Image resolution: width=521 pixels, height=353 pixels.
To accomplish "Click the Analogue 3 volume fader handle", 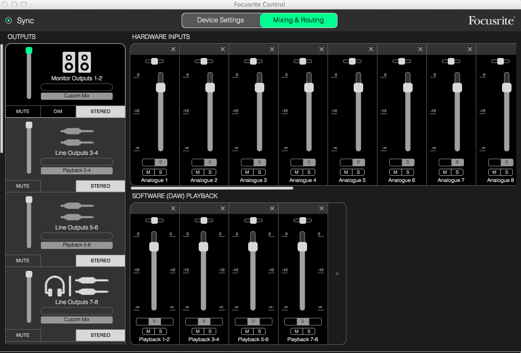I will pos(260,87).
